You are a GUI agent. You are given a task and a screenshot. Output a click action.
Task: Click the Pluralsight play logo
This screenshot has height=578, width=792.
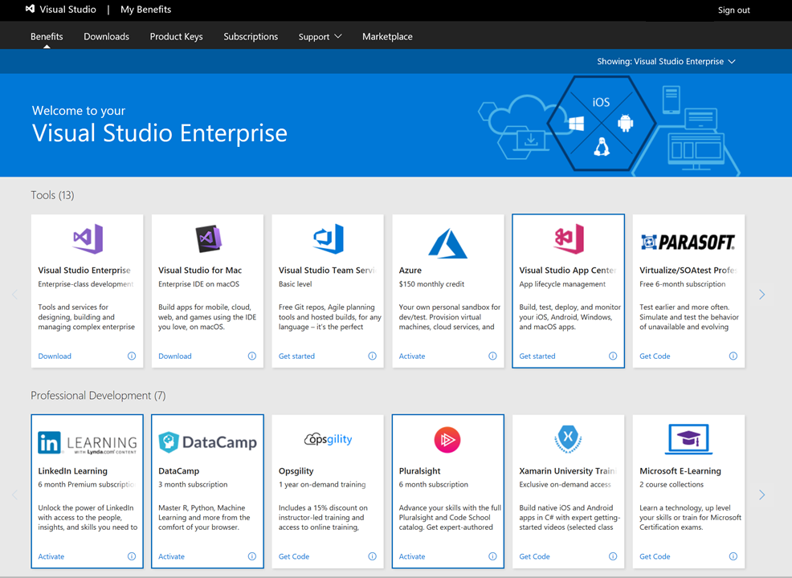coord(447,440)
